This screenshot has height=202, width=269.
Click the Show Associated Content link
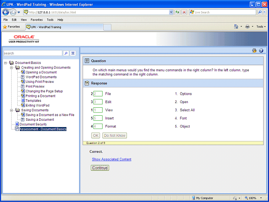[x=111, y=159]
